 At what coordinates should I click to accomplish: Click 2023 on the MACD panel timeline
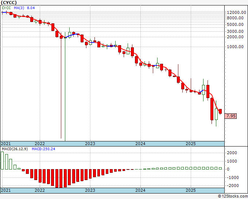(90, 190)
